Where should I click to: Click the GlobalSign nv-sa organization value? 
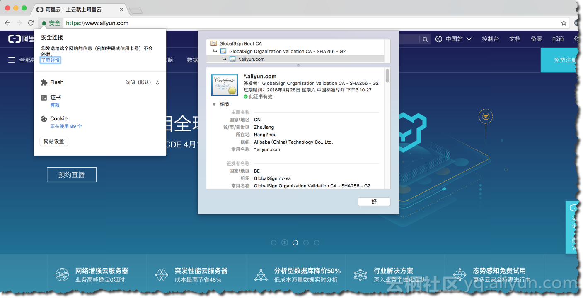click(272, 178)
